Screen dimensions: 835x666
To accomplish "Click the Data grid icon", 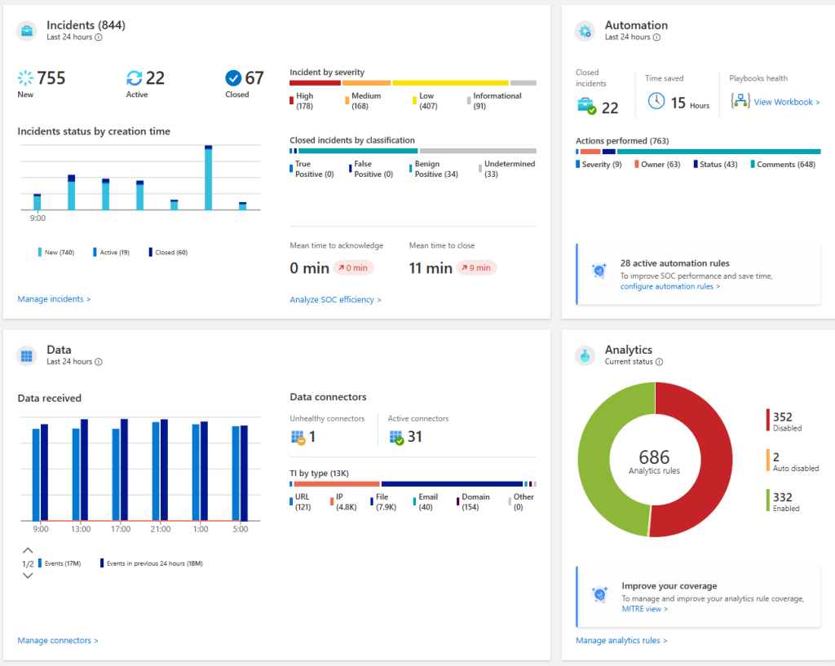I will click(x=27, y=355).
